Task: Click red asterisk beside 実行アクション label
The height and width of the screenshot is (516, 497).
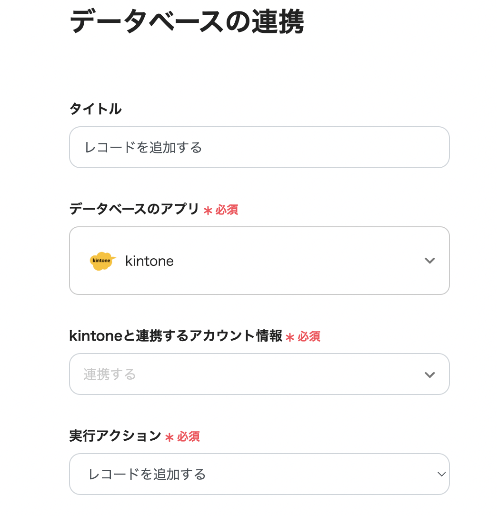Action: coord(169,437)
